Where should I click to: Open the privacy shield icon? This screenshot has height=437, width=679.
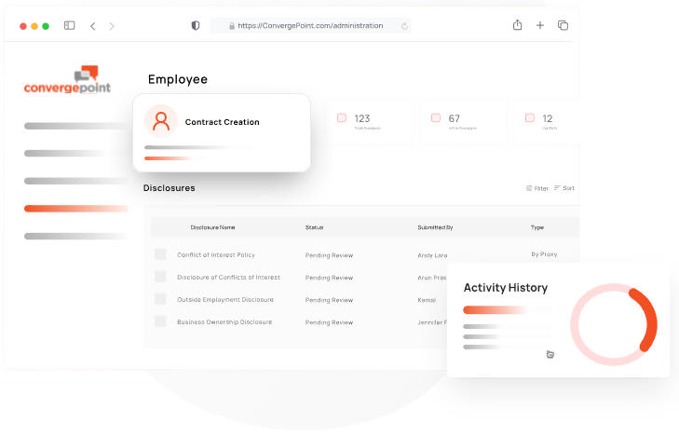[196, 25]
